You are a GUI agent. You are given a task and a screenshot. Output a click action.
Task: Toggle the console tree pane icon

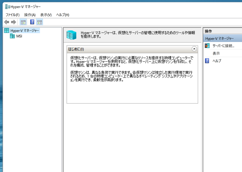pyautogui.click(x=23, y=22)
